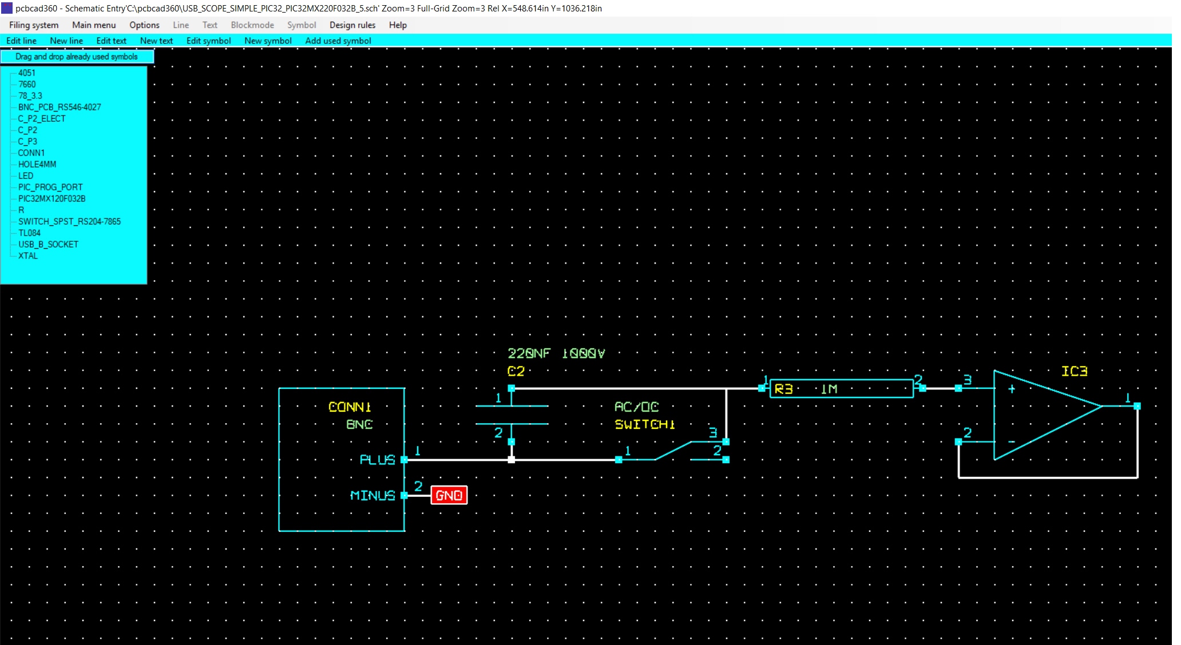1181x645 pixels.
Task: Click the PLUS pin label
Action: [x=377, y=460]
